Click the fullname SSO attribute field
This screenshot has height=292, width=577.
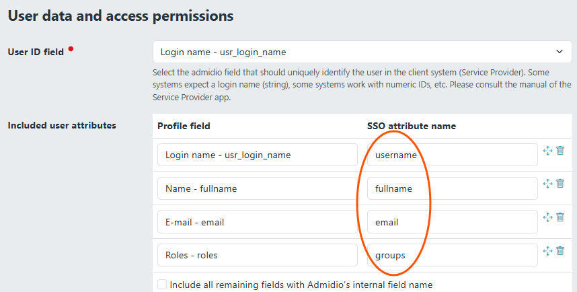452,188
